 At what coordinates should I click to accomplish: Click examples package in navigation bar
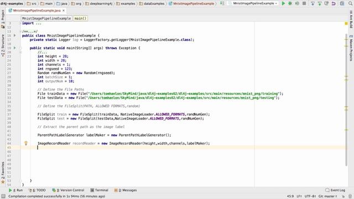126,3
